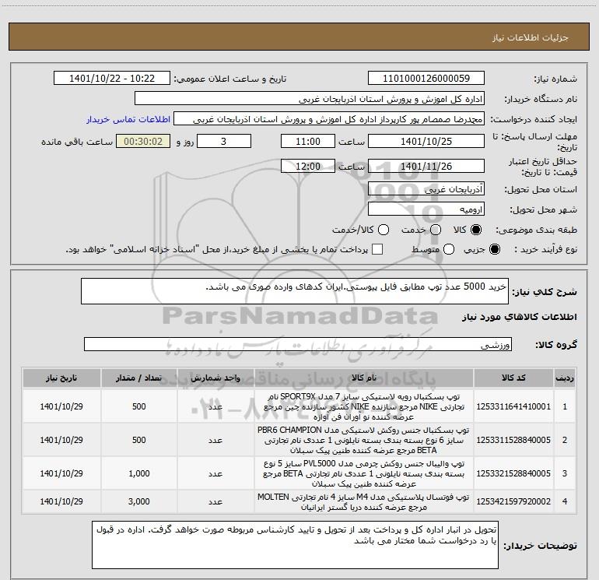Click the جزئیات اطلاعات نیاز header title
Viewport: 599px width, 580px height.
(530, 37)
